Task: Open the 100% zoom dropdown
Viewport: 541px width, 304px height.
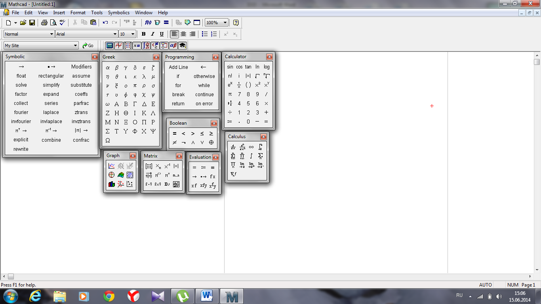Action: [x=225, y=23]
